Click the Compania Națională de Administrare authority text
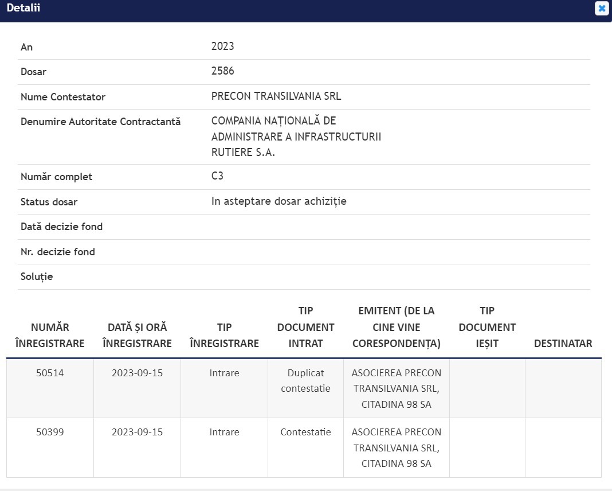Image resolution: width=612 pixels, height=491 pixels. [x=296, y=137]
